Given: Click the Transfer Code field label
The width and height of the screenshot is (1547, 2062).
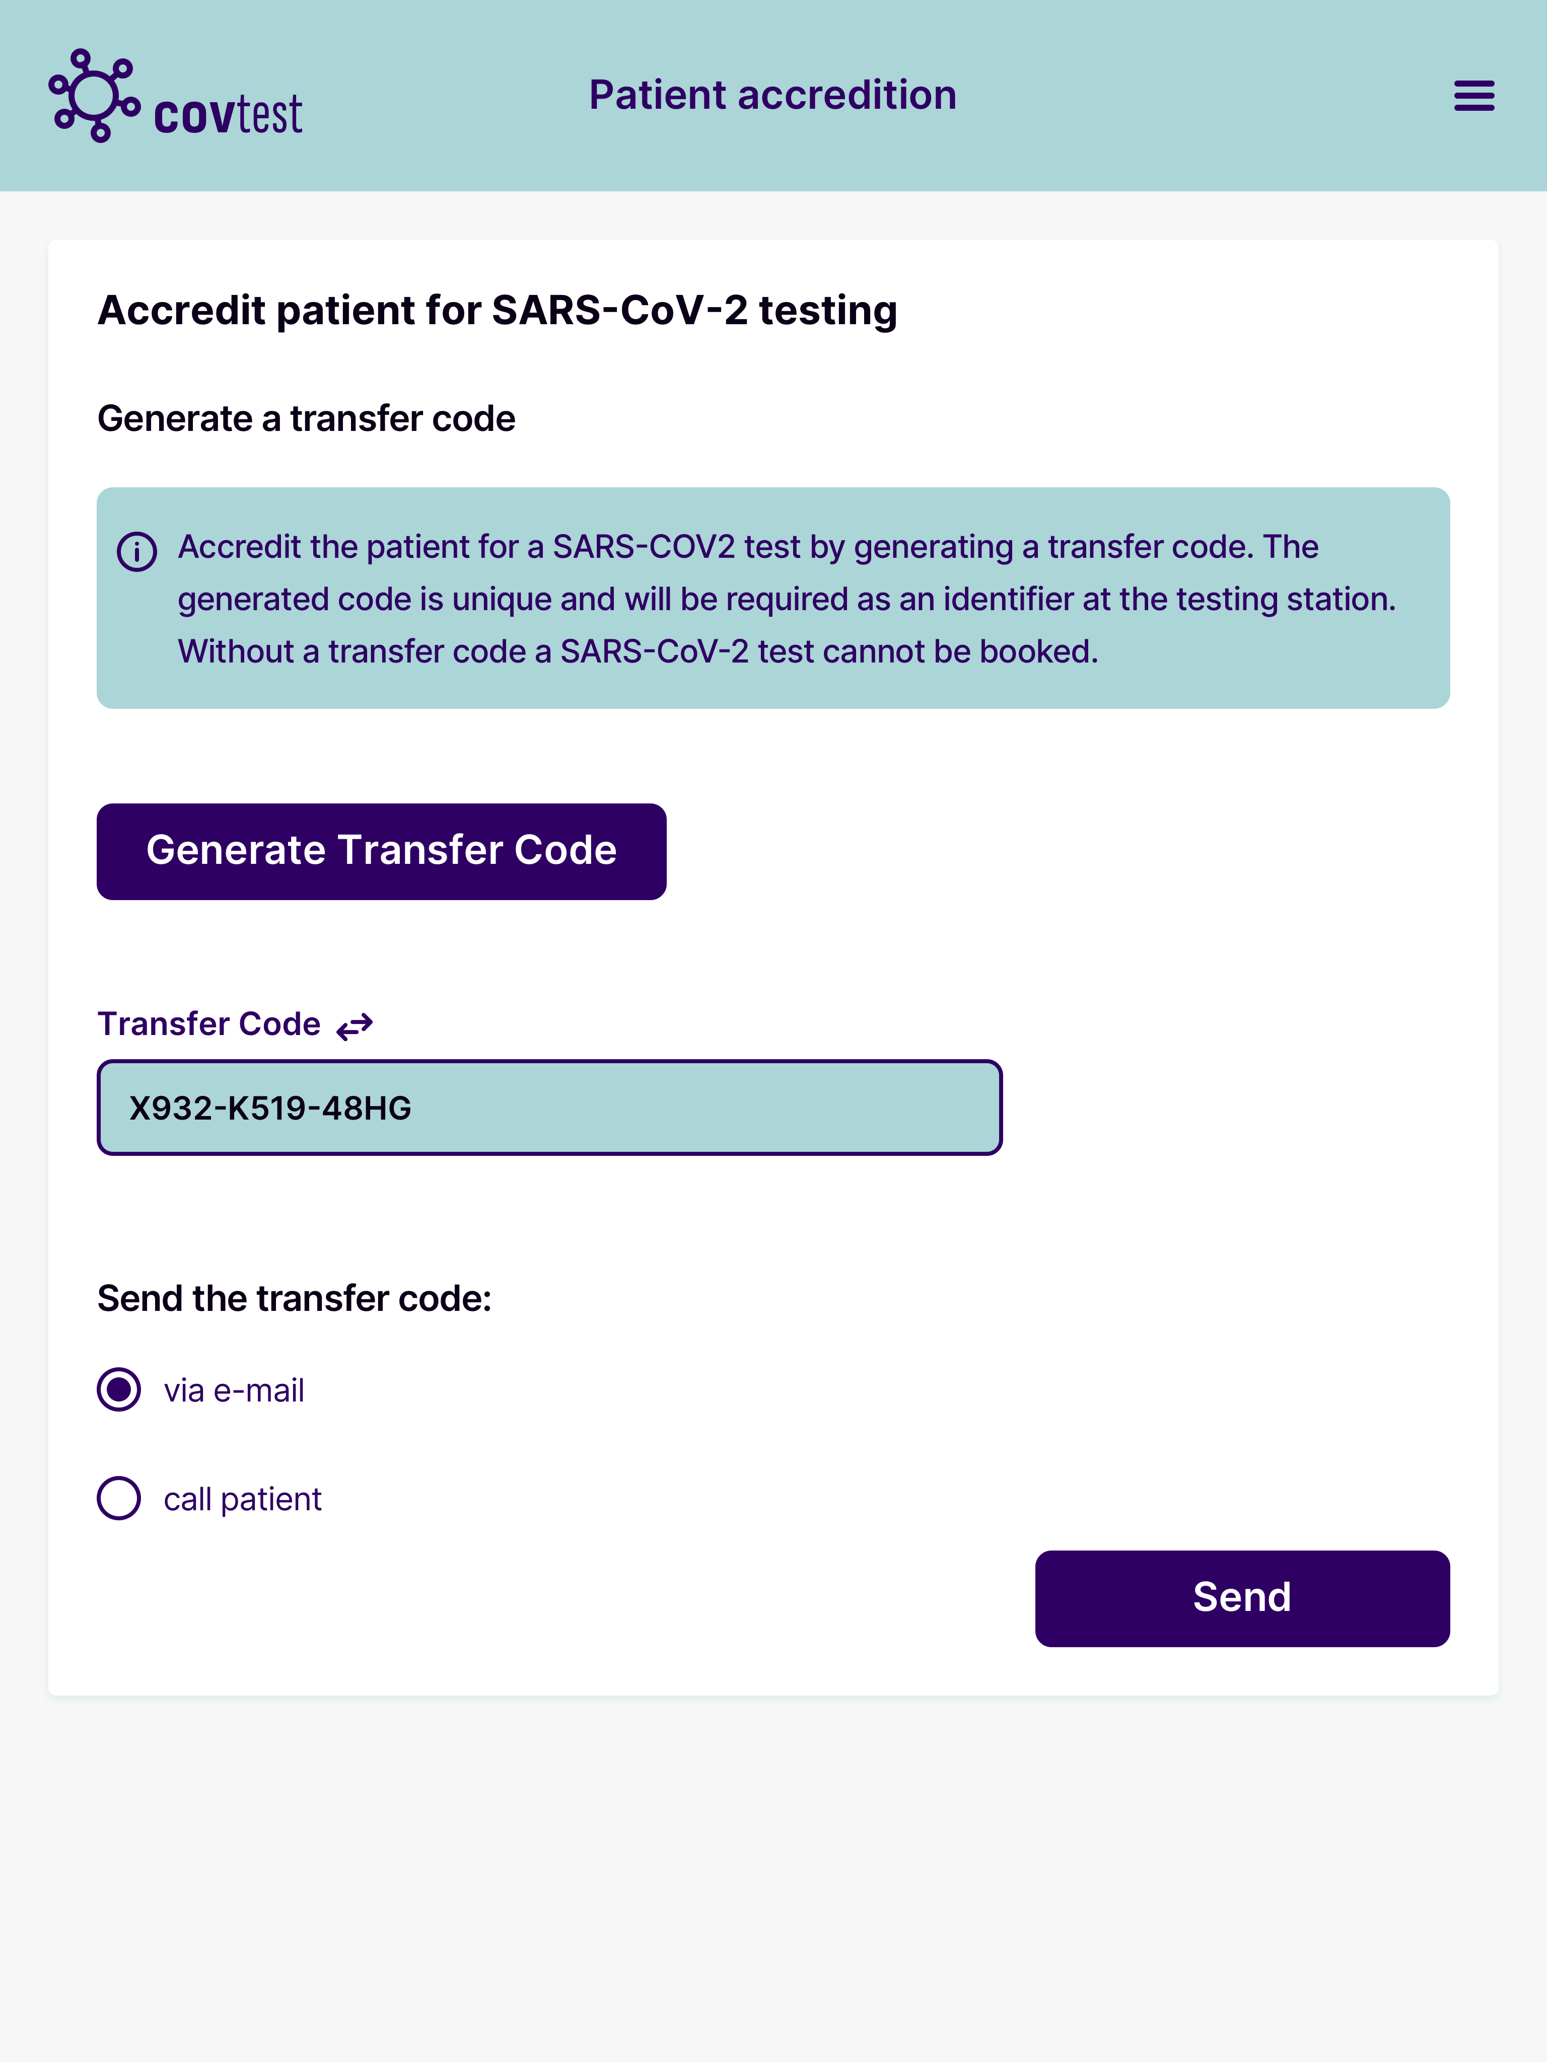Looking at the screenshot, I should click(209, 1023).
